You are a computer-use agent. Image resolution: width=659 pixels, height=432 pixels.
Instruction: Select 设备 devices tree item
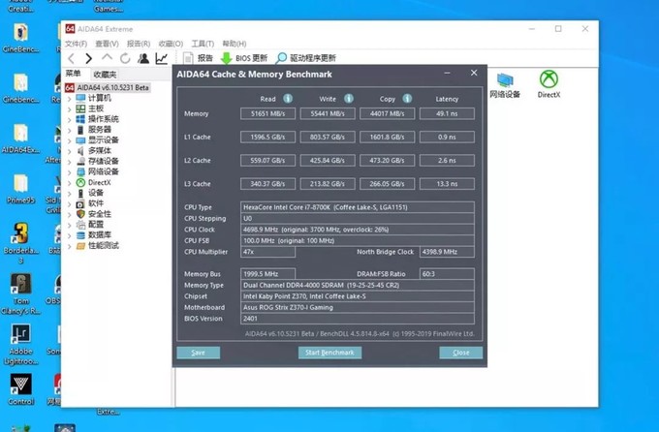(95, 193)
